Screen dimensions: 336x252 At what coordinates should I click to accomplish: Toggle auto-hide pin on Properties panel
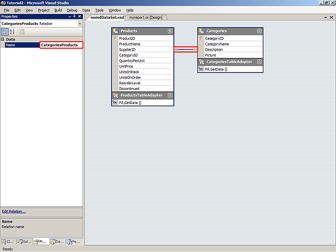pos(74,16)
